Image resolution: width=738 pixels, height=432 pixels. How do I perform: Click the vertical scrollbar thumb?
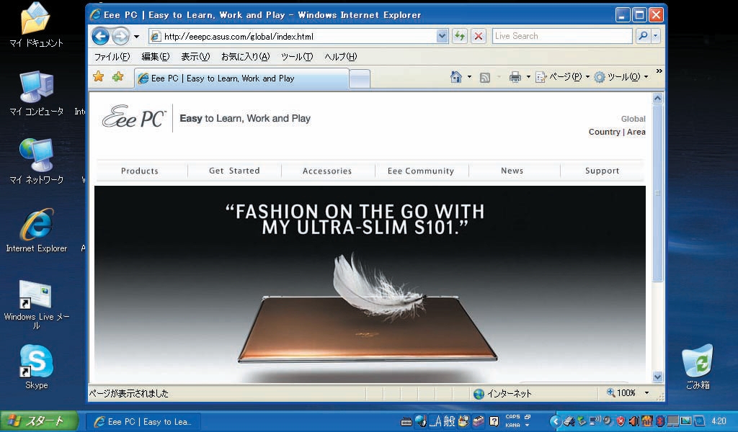point(657,193)
